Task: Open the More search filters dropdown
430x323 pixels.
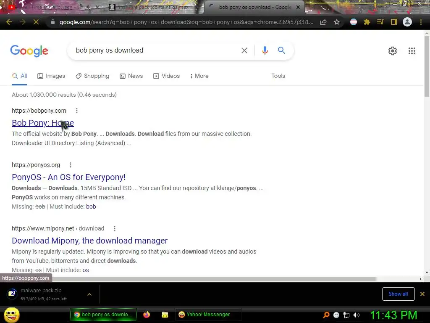Action: click(x=199, y=76)
